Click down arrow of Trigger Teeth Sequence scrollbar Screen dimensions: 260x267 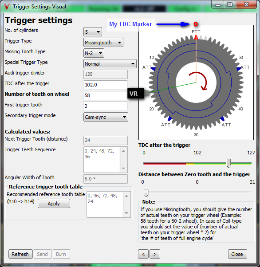123,169
